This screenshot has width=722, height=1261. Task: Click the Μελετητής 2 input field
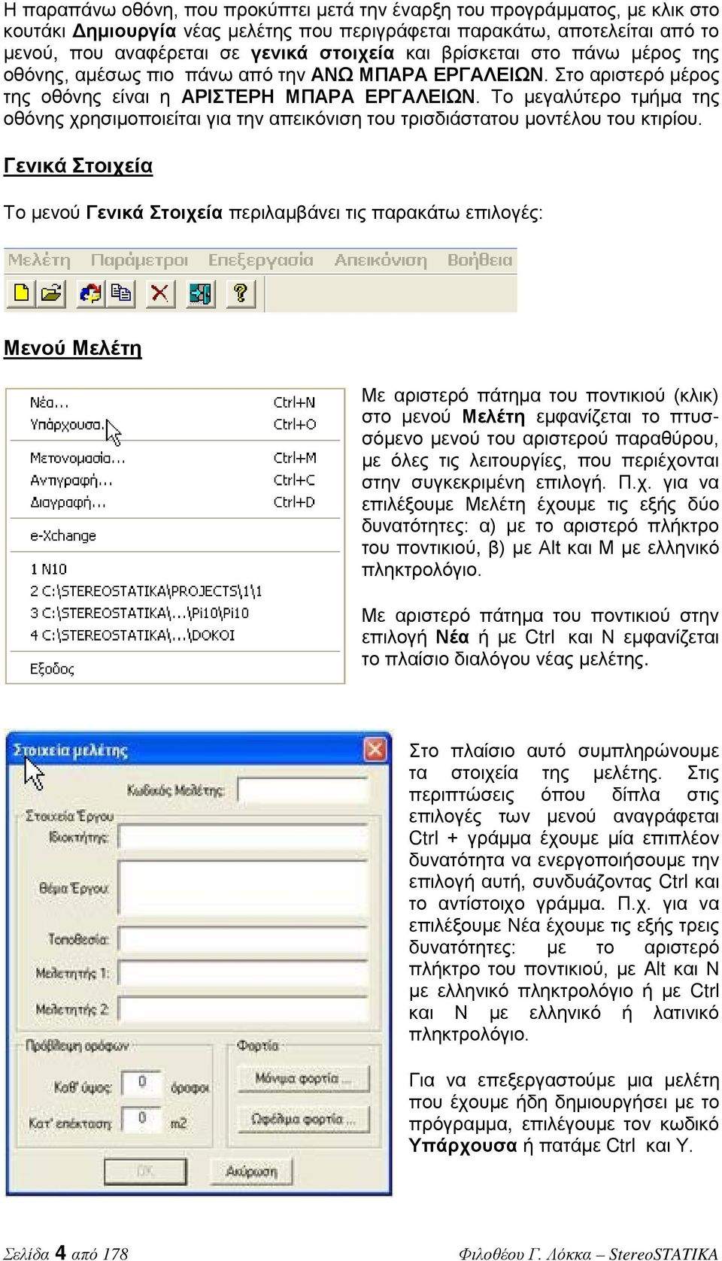pyautogui.click(x=244, y=1009)
